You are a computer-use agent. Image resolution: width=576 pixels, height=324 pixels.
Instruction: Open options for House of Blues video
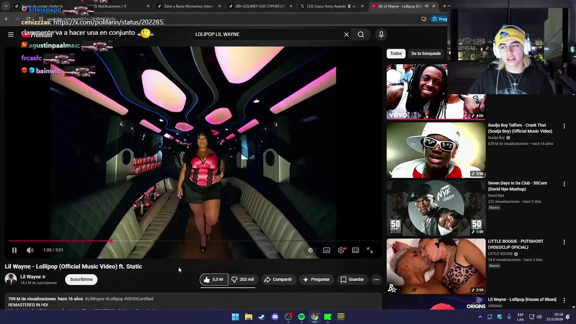(x=564, y=300)
